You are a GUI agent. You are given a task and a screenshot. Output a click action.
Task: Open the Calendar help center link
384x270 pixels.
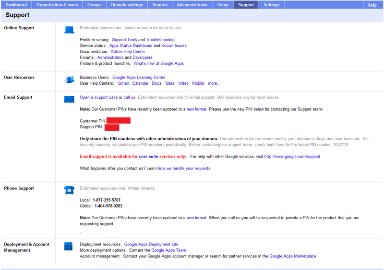point(140,83)
